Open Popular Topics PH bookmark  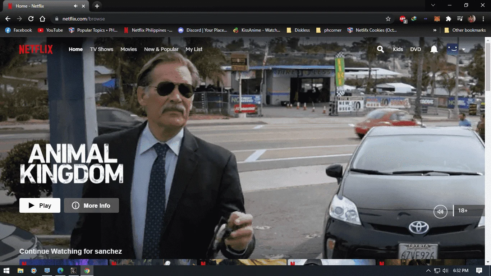[93, 30]
